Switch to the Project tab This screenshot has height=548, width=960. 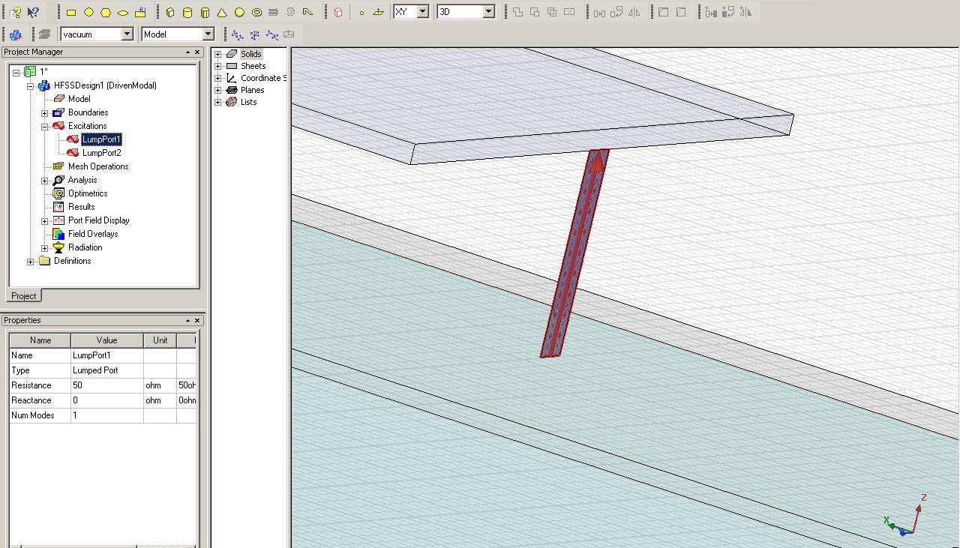click(x=23, y=296)
